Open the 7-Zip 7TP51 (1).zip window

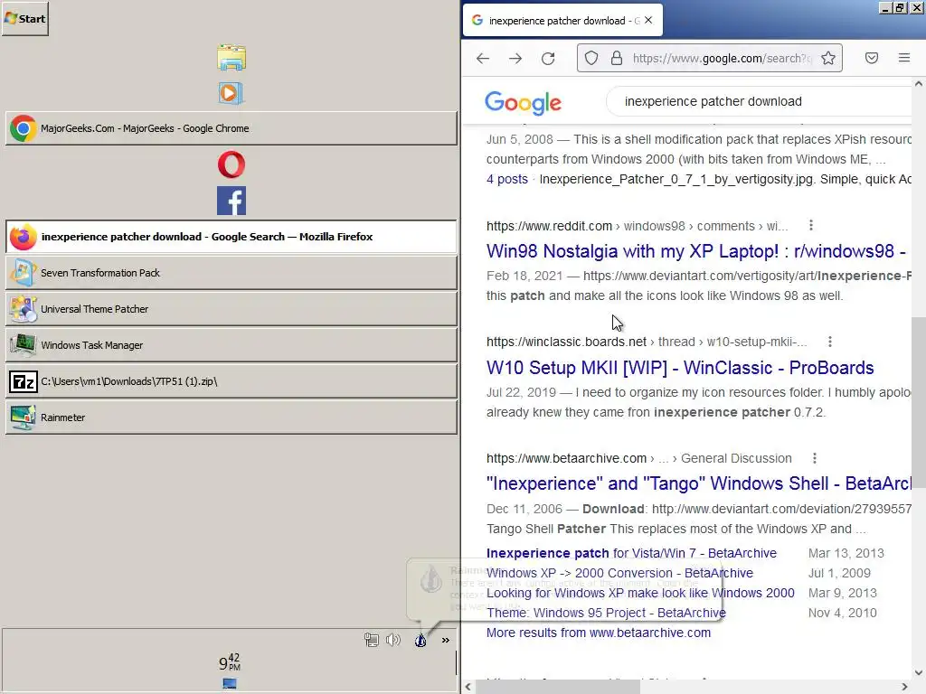231,381
